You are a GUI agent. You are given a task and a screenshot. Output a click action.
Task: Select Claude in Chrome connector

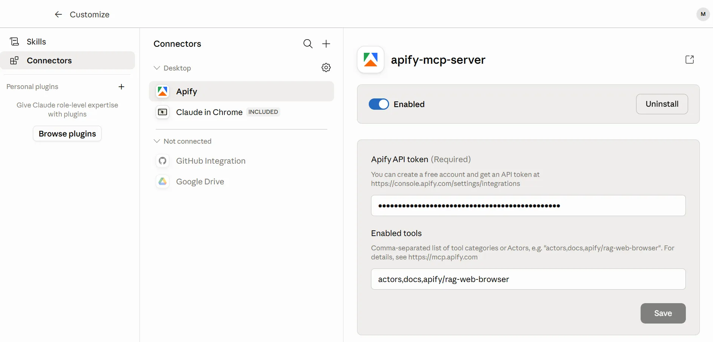(x=241, y=112)
